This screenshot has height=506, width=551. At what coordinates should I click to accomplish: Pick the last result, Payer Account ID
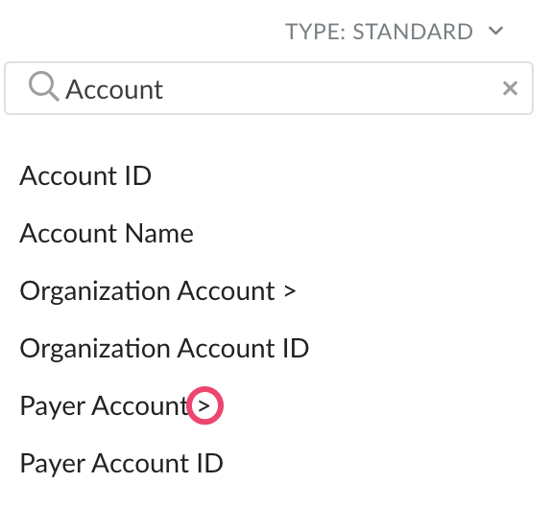[x=122, y=464]
